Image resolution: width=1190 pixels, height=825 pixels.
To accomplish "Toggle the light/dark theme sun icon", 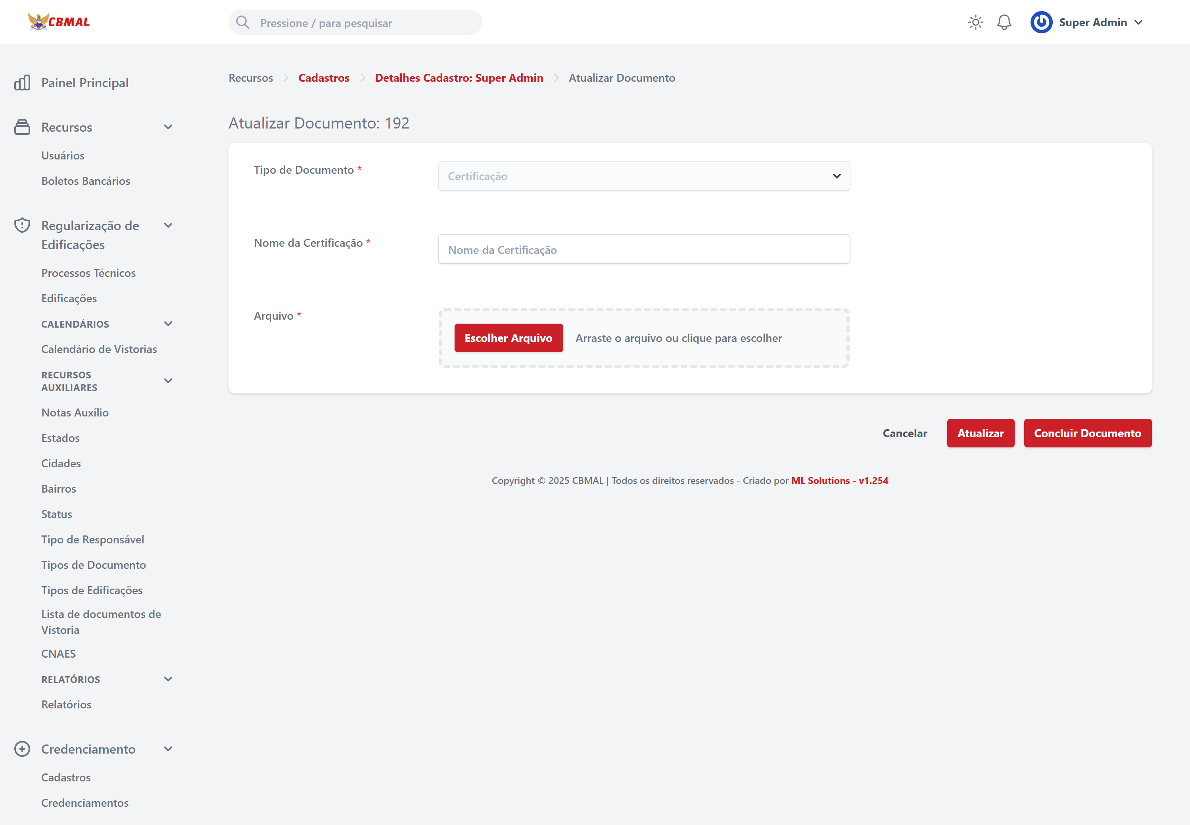I will [975, 22].
